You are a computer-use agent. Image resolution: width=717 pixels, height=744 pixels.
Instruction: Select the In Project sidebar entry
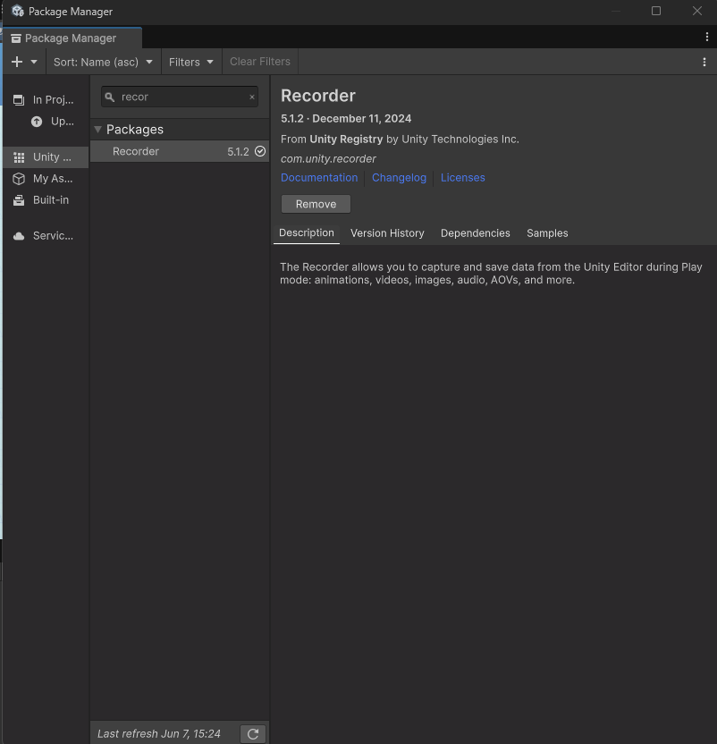(46, 99)
